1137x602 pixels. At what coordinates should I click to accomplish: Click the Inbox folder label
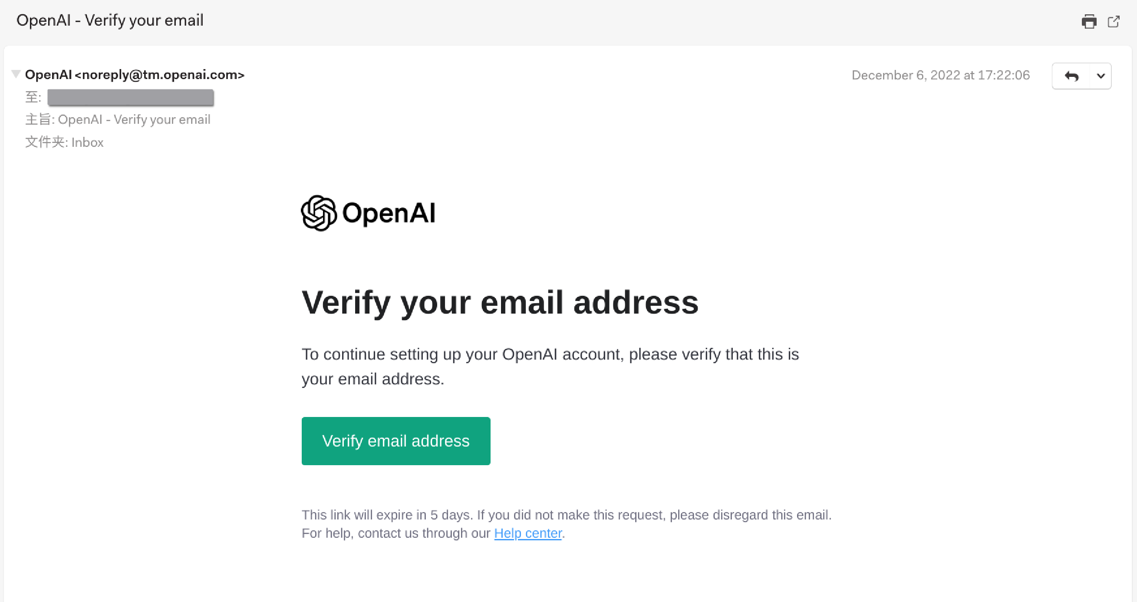coord(87,142)
